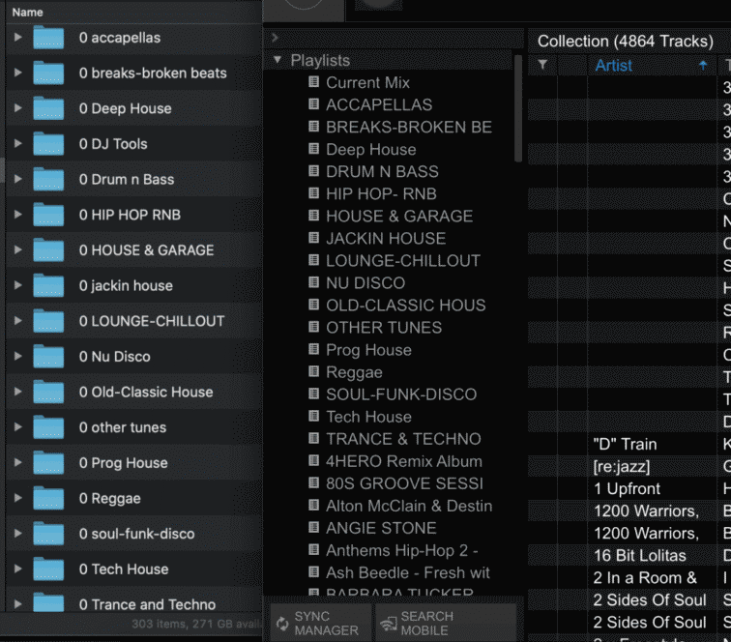Sort tracks by the Artist column header

coord(614,65)
